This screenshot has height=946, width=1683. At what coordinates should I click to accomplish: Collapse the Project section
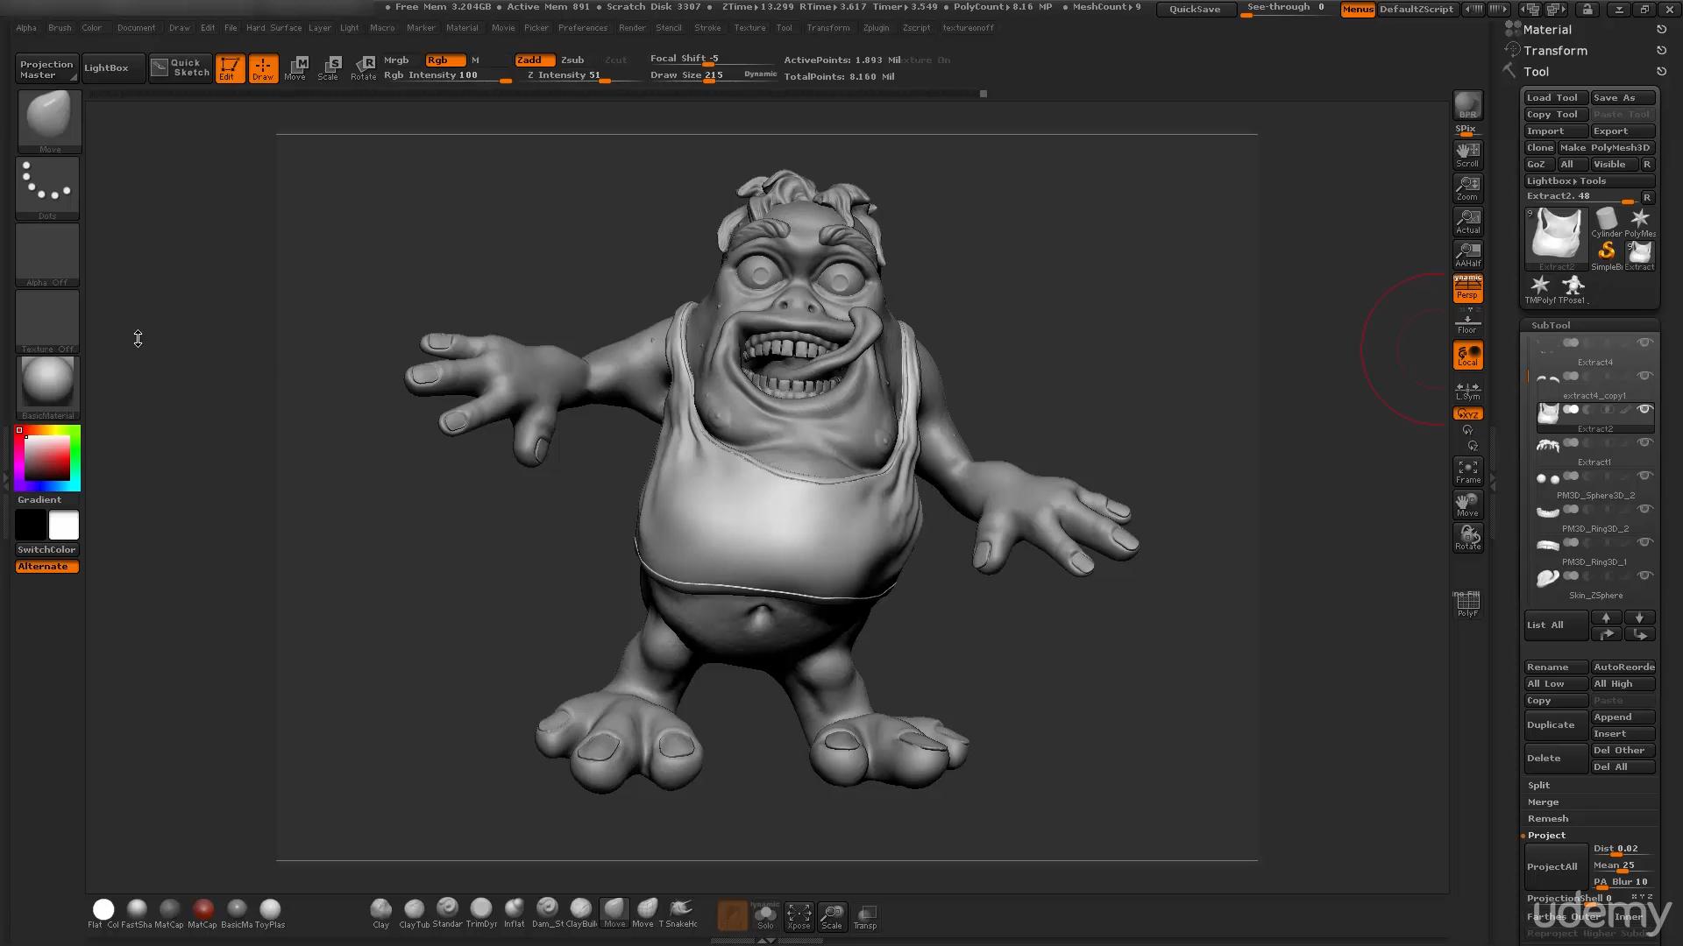(x=1546, y=835)
